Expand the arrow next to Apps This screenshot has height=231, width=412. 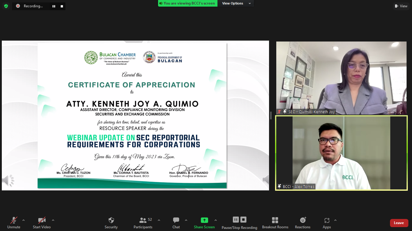[x=335, y=220]
